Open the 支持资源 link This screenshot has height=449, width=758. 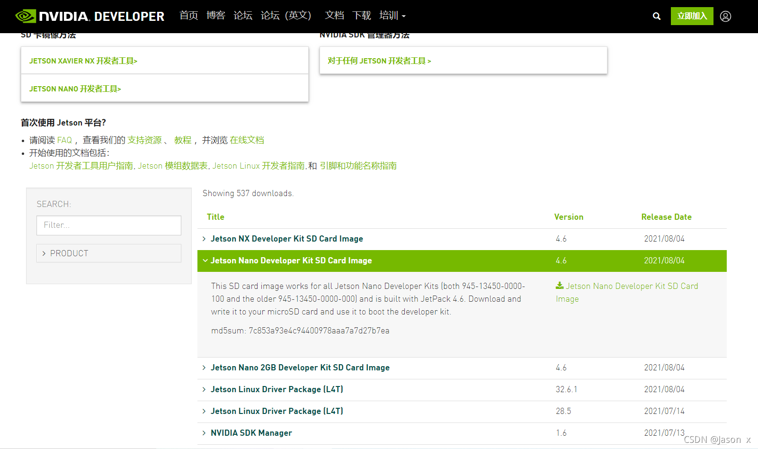point(144,140)
